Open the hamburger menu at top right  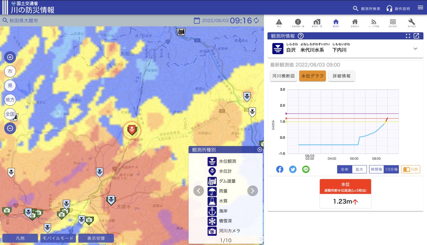[x=420, y=7]
